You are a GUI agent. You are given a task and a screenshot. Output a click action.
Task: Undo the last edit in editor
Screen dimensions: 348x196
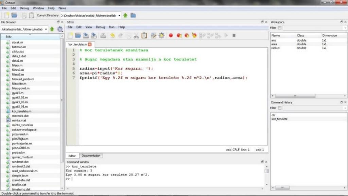tap(112, 35)
